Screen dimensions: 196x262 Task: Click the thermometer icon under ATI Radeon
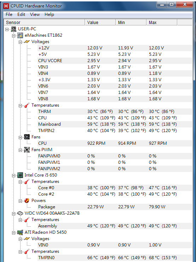[x=27, y=251]
